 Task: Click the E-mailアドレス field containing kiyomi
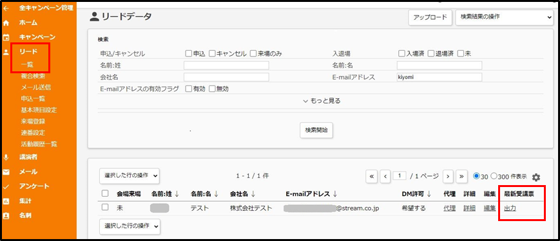(x=439, y=77)
